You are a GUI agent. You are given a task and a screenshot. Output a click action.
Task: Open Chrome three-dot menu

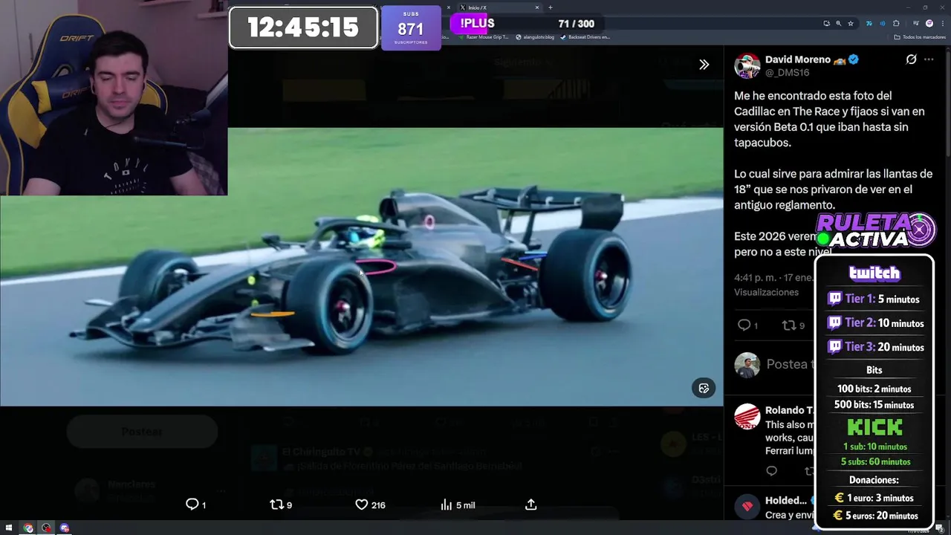[941, 23]
